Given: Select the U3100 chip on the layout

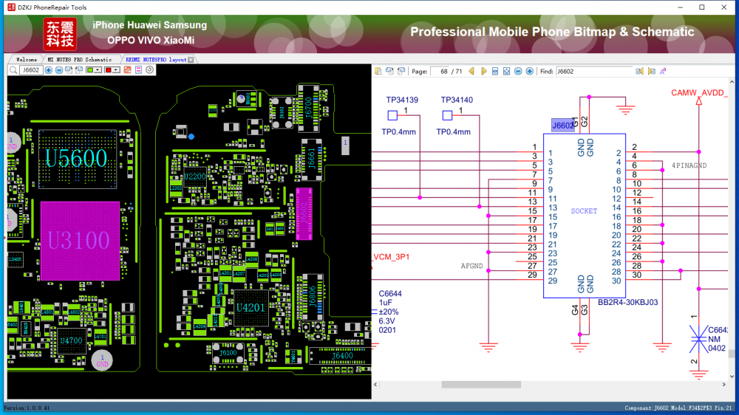Looking at the screenshot, I should [79, 240].
